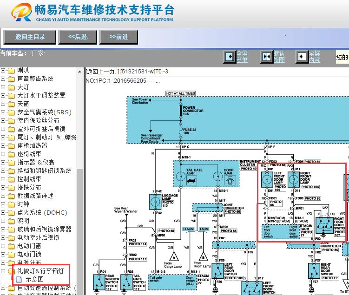Image resolution: width=349 pixels, height=295 pixels.
Task: Expand the 换档和钥匙闭锁系统 node
Action: [x=3, y=170]
